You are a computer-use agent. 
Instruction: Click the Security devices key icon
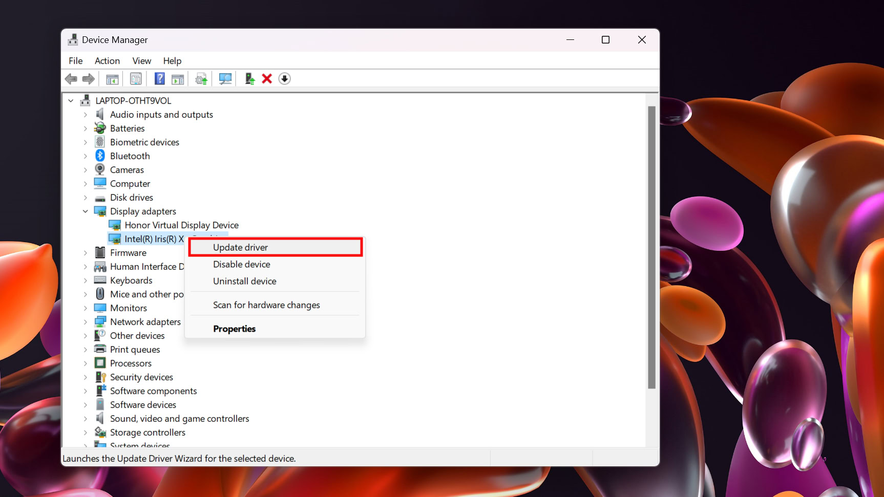point(100,377)
